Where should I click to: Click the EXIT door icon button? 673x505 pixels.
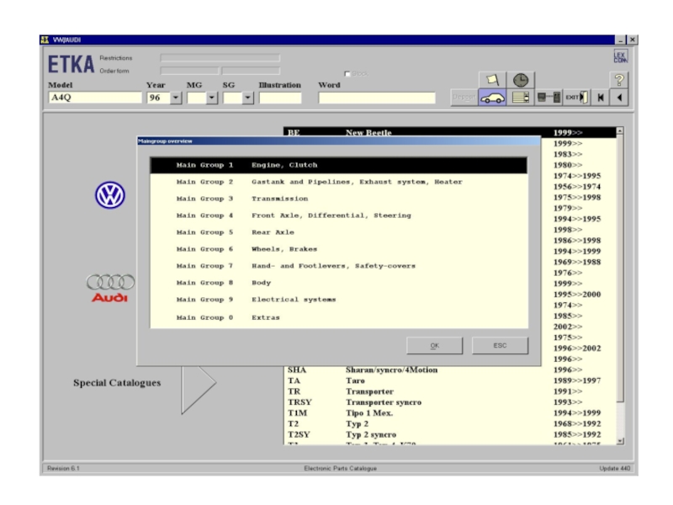pos(576,98)
